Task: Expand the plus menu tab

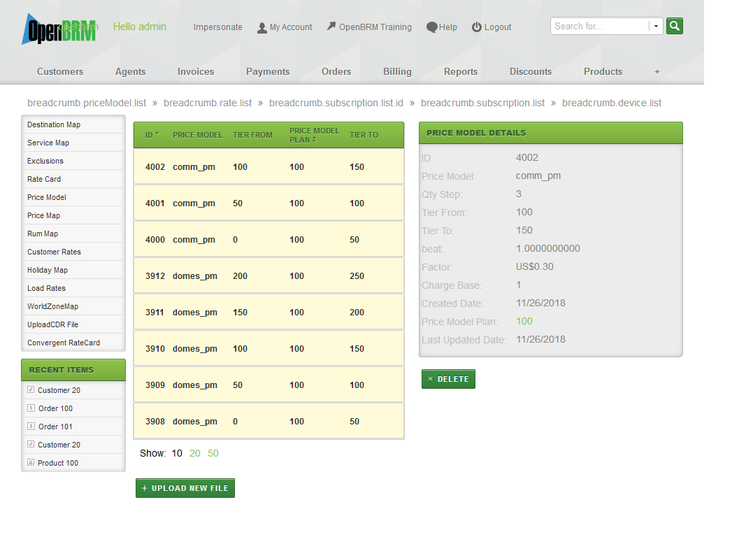Action: (657, 71)
